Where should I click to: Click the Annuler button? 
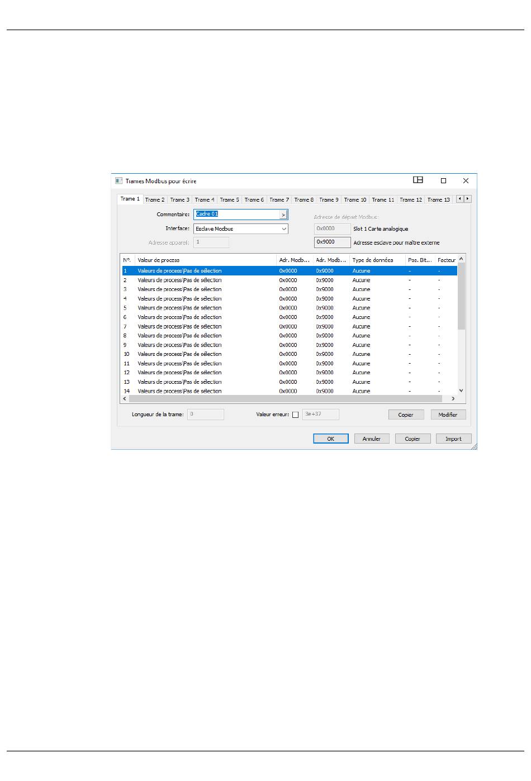pyautogui.click(x=372, y=439)
